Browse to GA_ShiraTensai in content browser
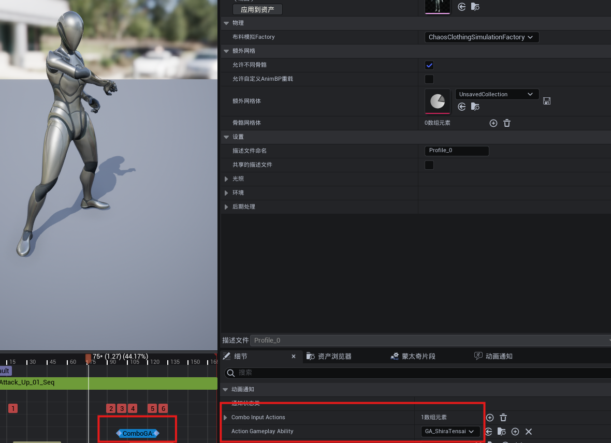The image size is (611, 443). point(501,432)
